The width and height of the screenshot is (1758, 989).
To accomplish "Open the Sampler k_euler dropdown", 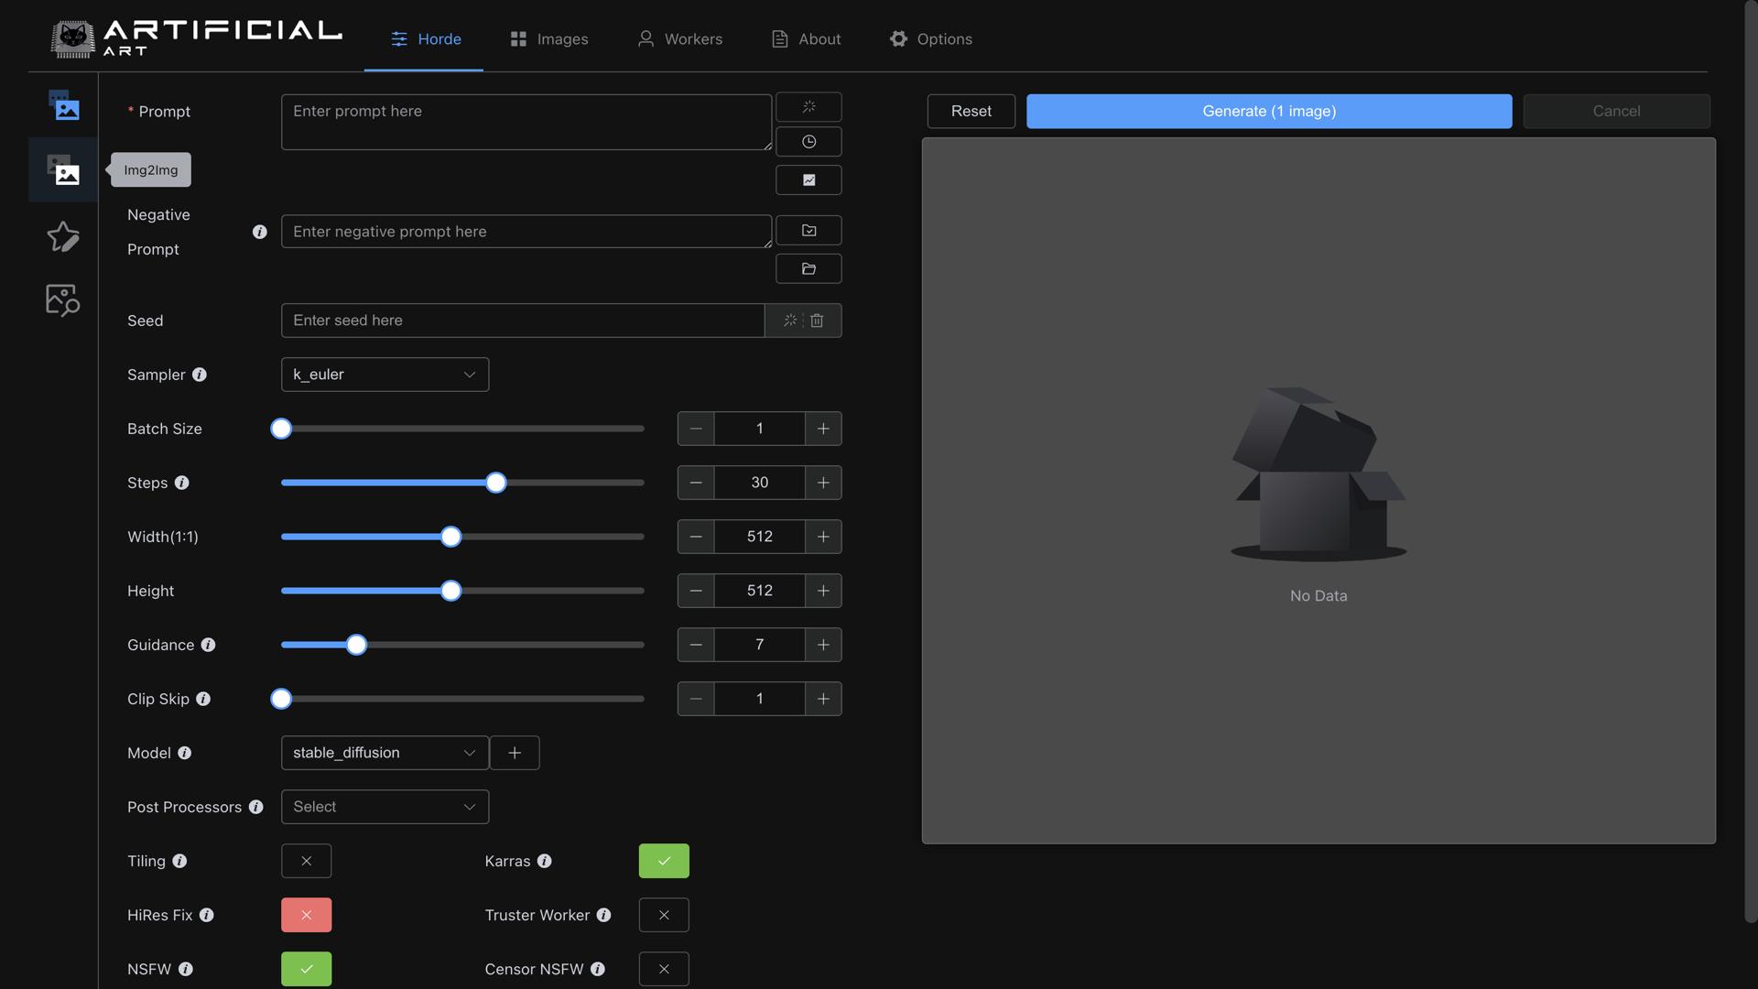I will pos(385,375).
